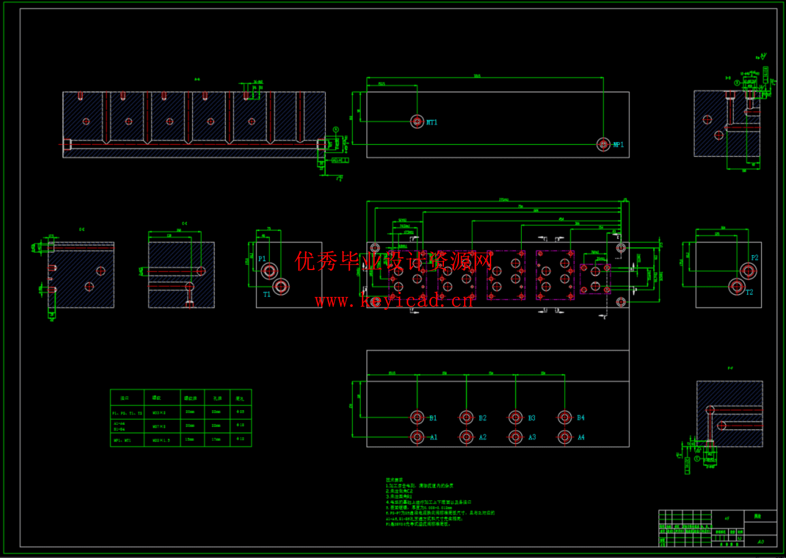Select the MP1 port circle
Image resolution: width=786 pixels, height=558 pixels.
603,144
